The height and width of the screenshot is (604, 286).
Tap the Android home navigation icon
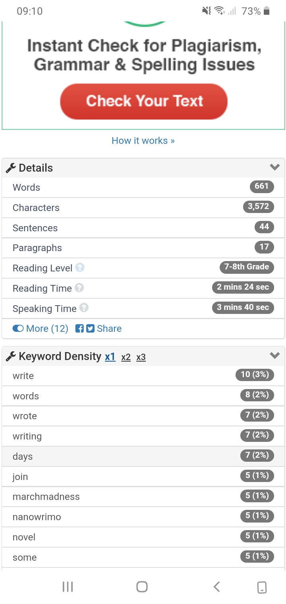(142, 587)
